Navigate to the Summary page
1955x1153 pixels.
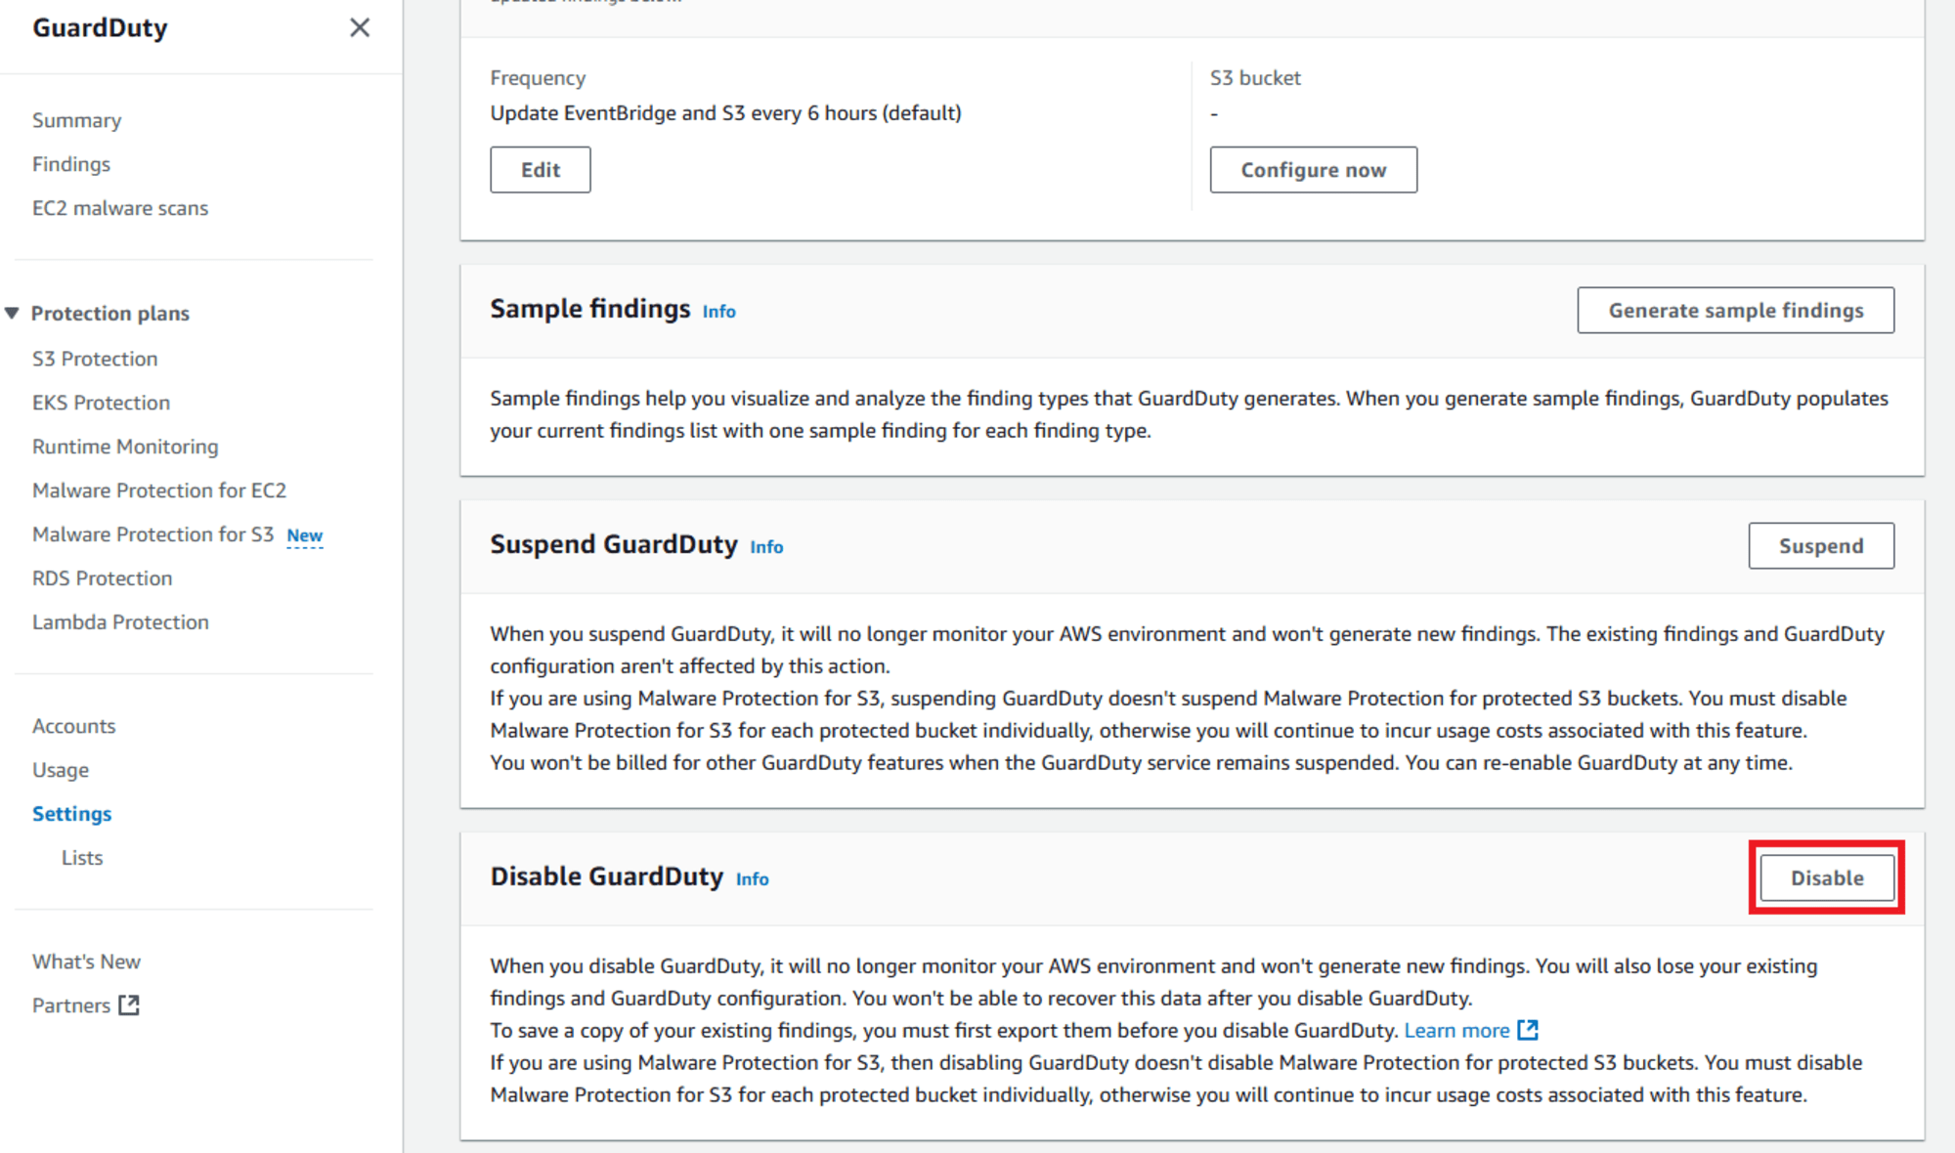point(76,119)
